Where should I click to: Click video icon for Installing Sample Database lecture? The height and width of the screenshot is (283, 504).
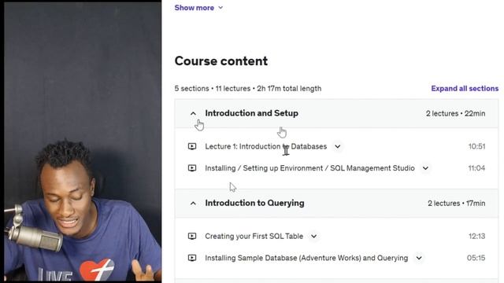click(x=192, y=258)
